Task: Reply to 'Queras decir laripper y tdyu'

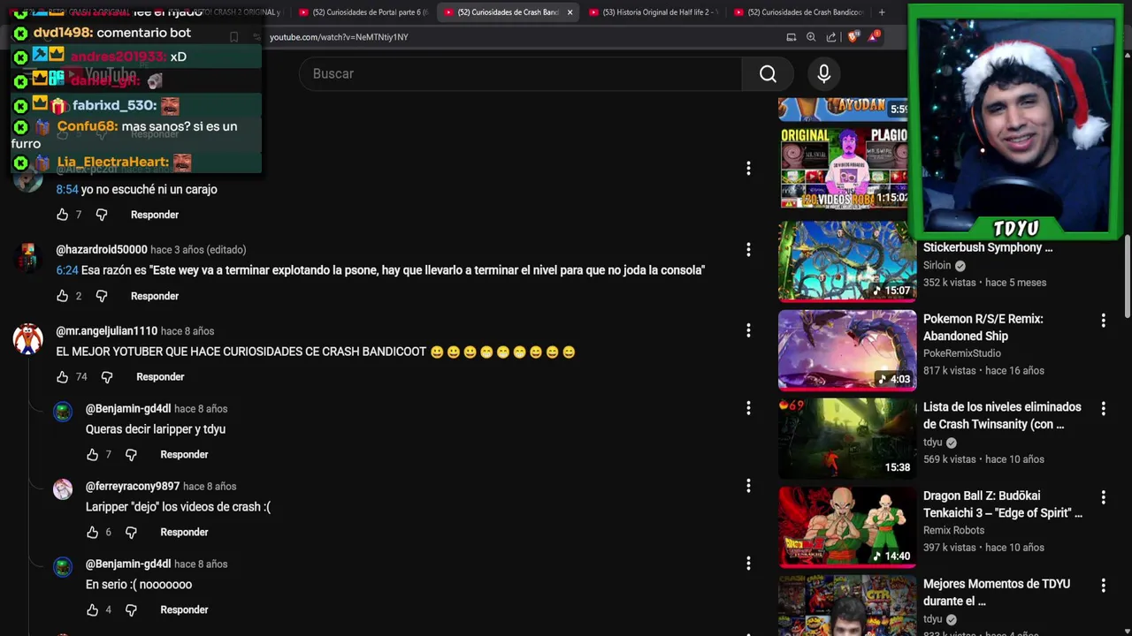Action: pos(184,455)
